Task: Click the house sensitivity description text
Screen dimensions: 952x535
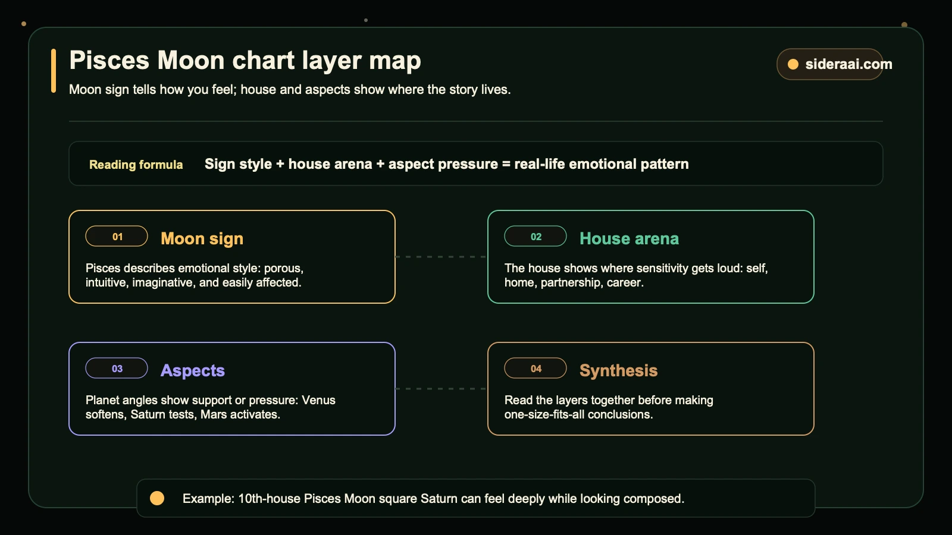Action: pos(636,275)
